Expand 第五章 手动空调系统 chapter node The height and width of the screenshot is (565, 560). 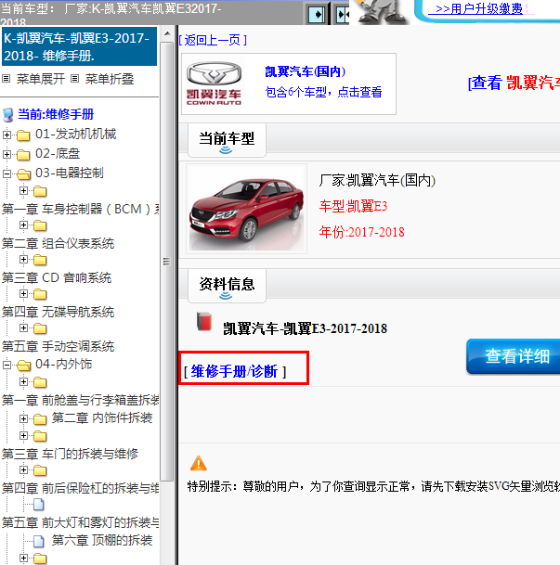(x=23, y=327)
